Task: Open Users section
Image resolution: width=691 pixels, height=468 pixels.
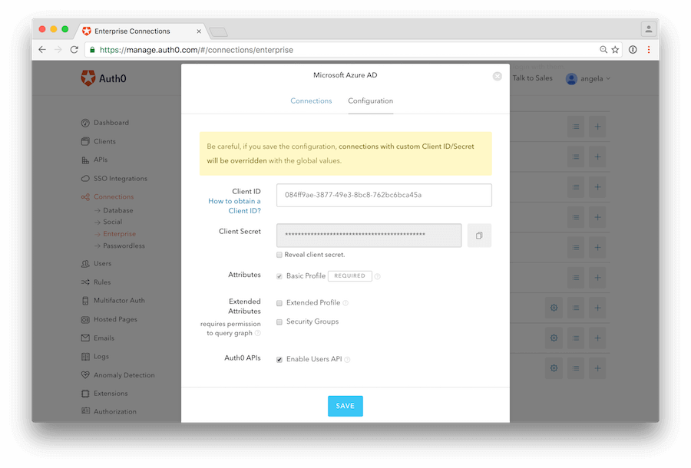Action: [x=96, y=264]
